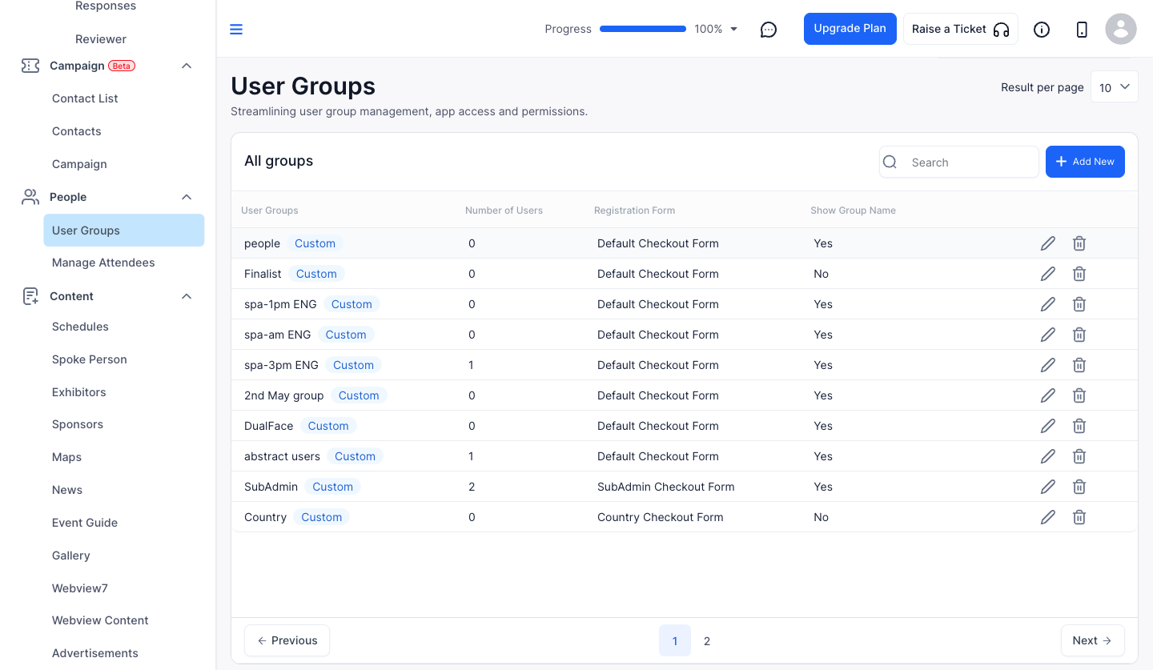
Task: Click 'Country Checkout Form' cell
Action: click(661, 517)
